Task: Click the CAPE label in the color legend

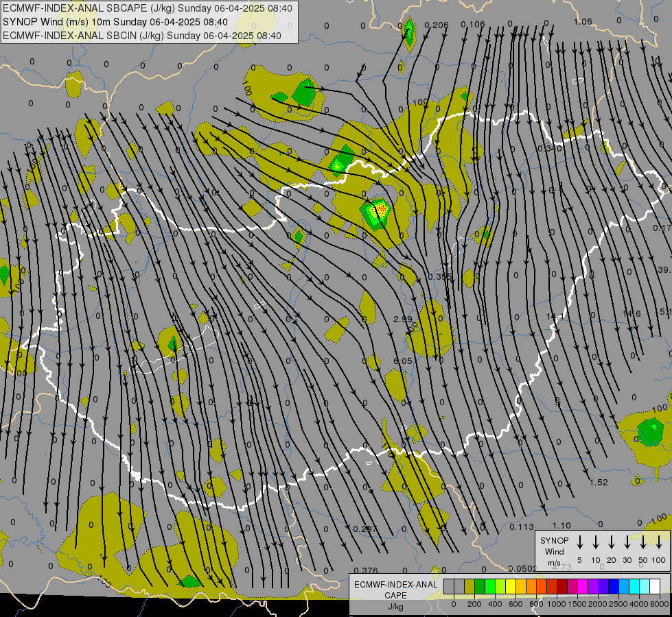Action: pos(395,596)
